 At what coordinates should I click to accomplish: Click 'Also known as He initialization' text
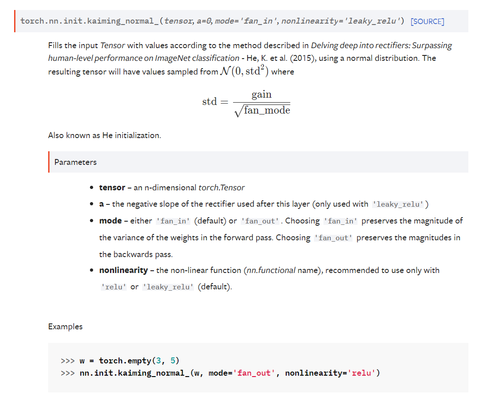[x=104, y=135]
